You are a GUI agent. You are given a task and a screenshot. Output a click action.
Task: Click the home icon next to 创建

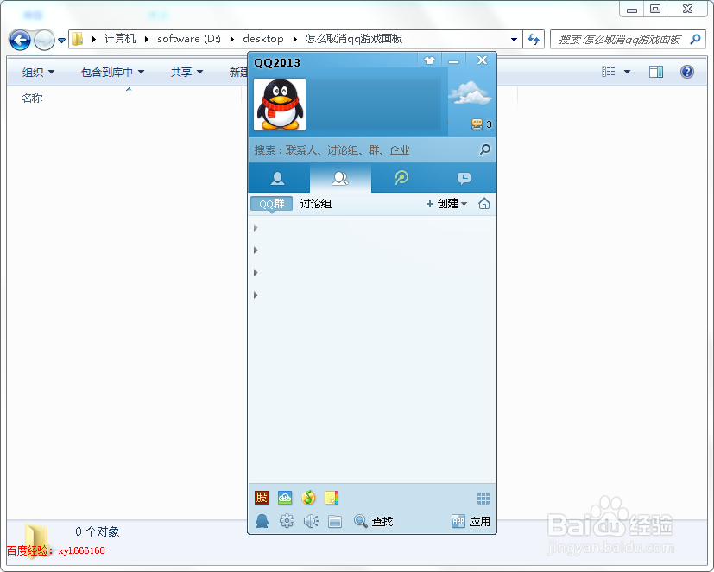coord(484,204)
